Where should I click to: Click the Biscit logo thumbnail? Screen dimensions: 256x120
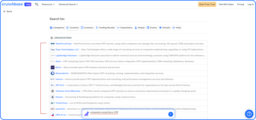point(52,67)
